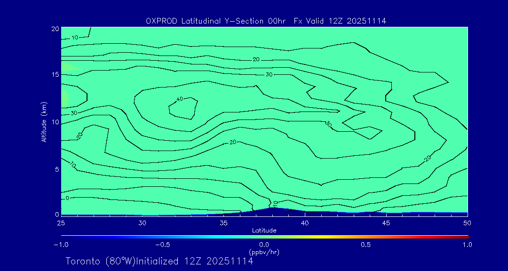Viewport: 508px width, 271px height.
Task: Click contour label 10 near 5 km, latitude 26
Action: [x=72, y=165]
